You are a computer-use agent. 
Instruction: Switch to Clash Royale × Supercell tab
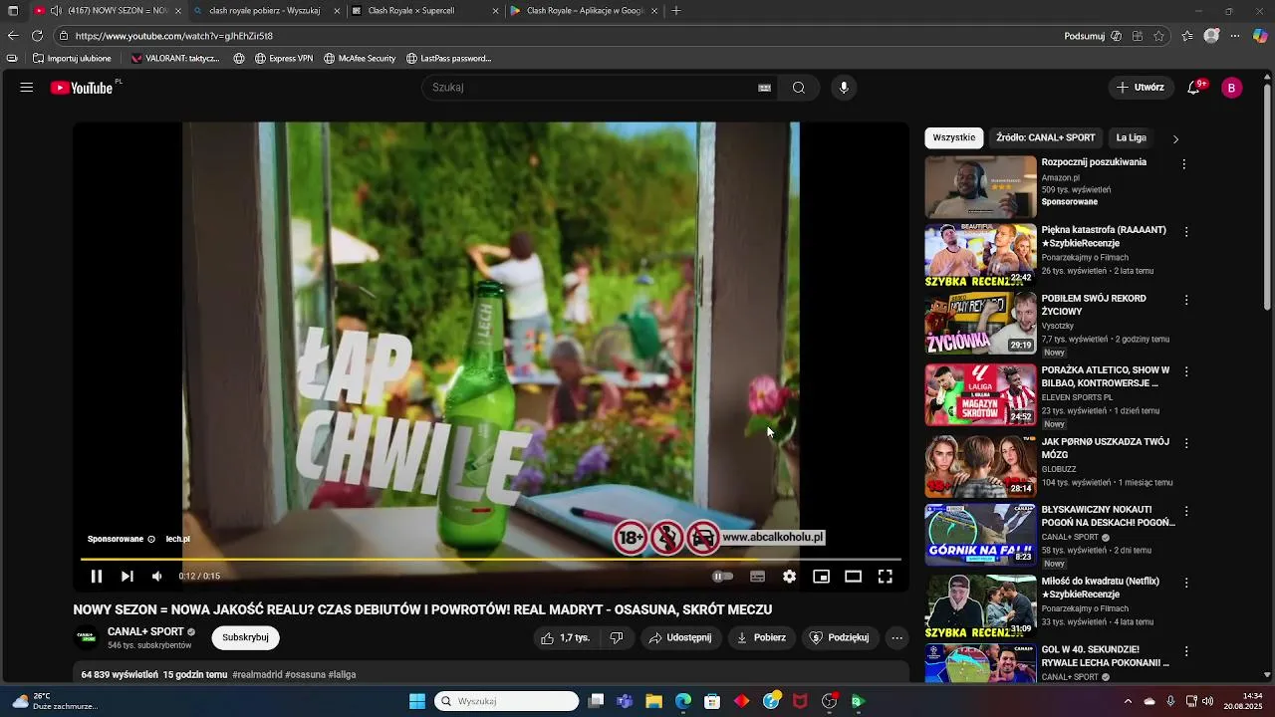click(423, 11)
